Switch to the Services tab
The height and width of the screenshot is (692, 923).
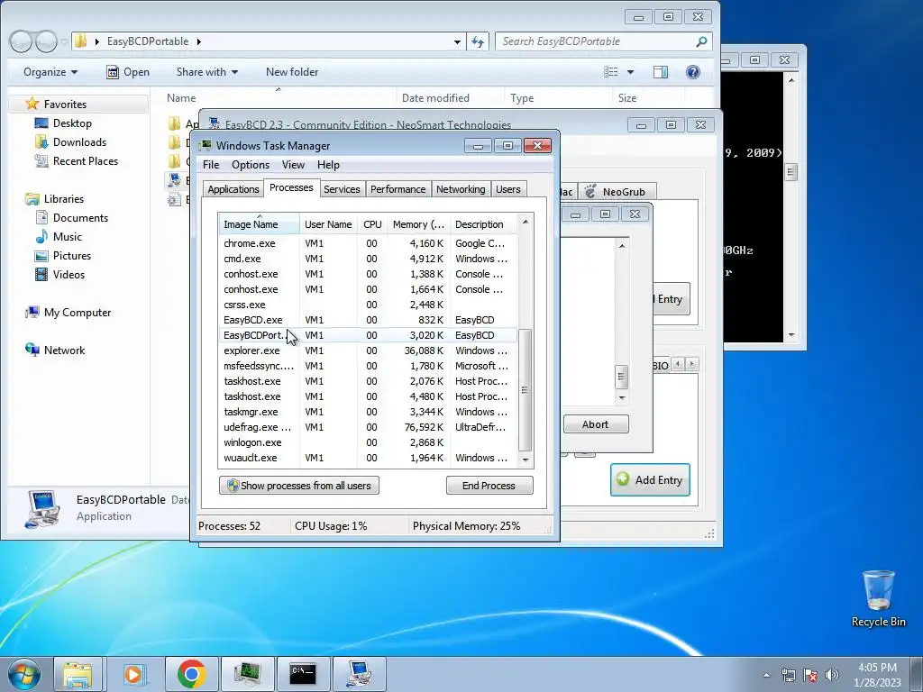342,189
